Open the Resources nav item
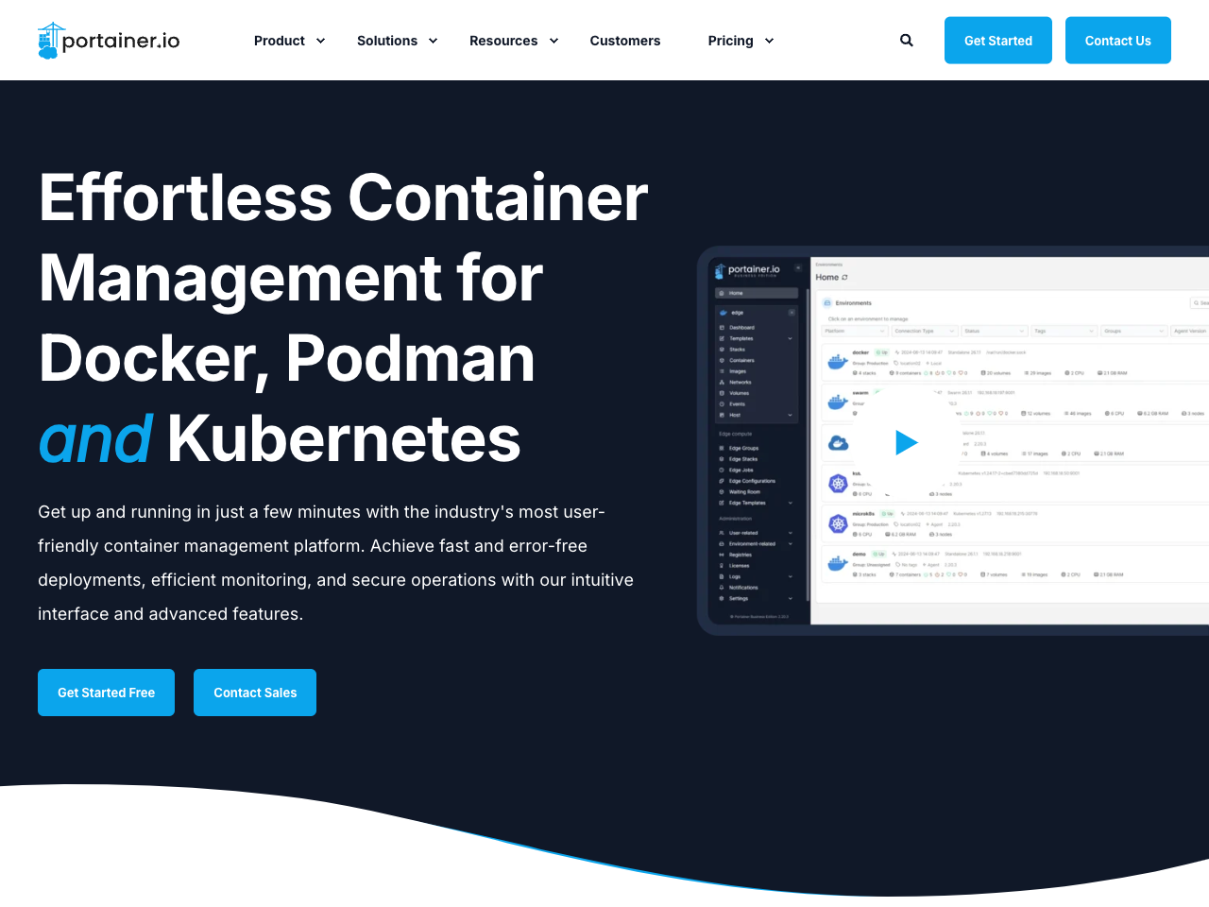This screenshot has height=907, width=1209. tap(503, 41)
